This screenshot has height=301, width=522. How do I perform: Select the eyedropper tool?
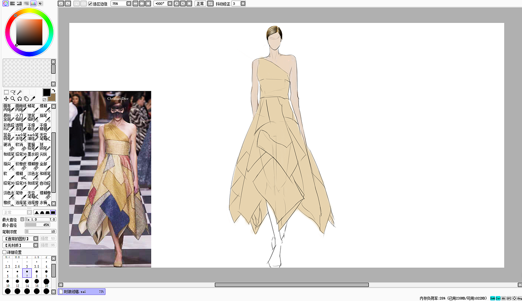click(x=33, y=99)
